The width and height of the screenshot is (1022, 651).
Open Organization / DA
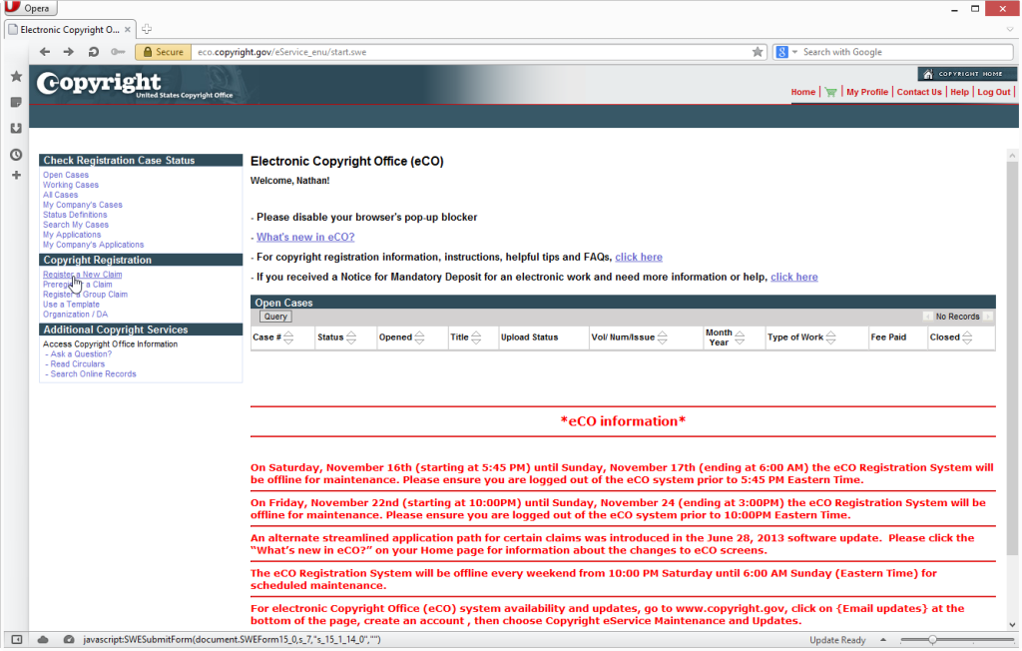pos(76,315)
